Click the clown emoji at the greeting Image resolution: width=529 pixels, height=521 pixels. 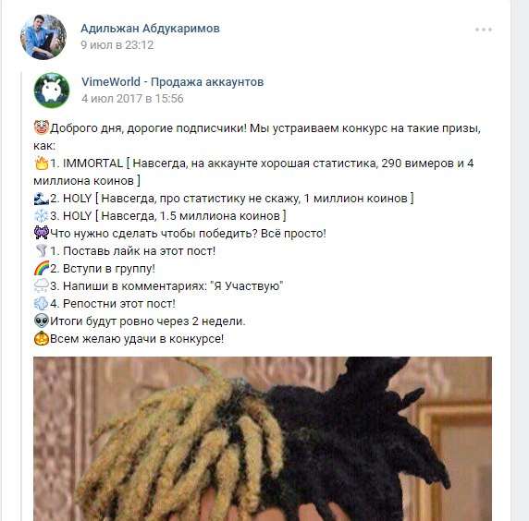tap(42, 127)
